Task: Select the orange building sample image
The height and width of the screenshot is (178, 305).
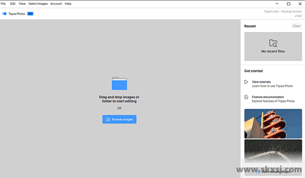Action: coord(273,124)
